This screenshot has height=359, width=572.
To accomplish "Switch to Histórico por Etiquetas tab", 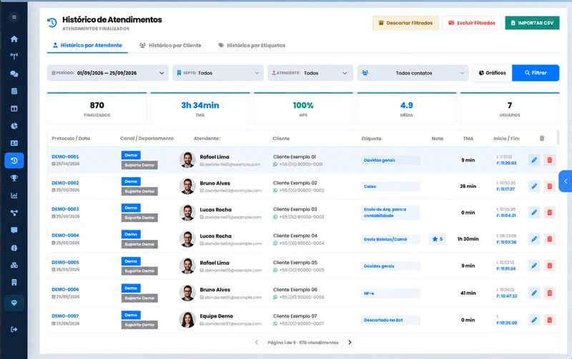I will click(252, 45).
